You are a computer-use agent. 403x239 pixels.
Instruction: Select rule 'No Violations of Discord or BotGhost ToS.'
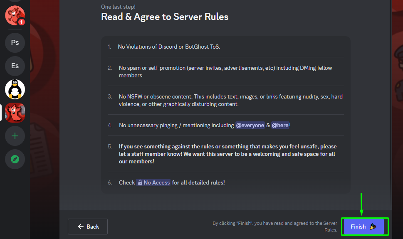(x=169, y=47)
